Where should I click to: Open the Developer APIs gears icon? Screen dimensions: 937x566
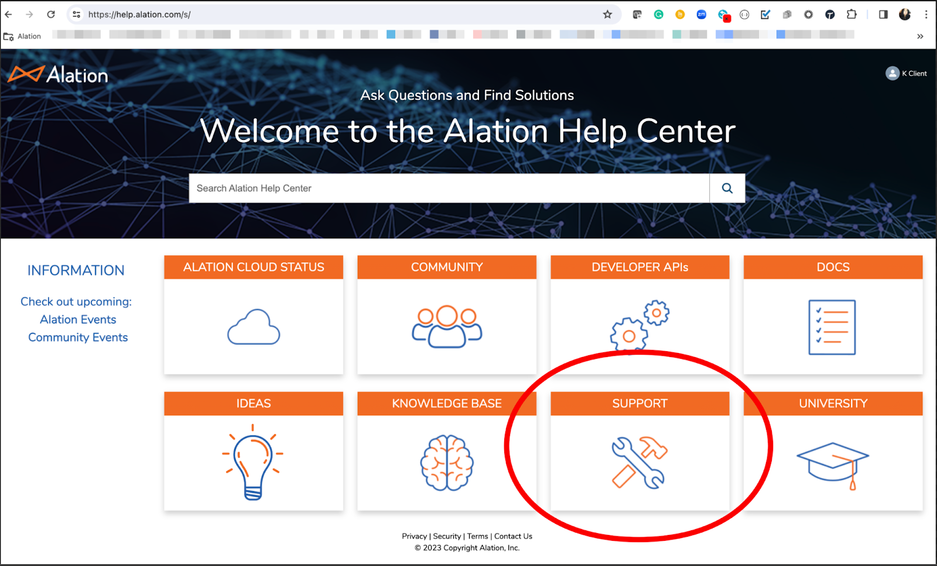[640, 327]
